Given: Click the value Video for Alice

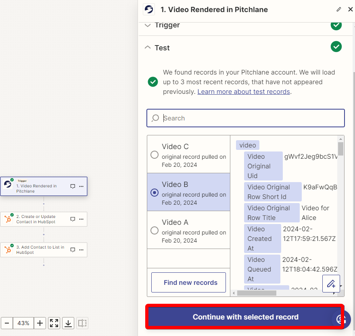Looking at the screenshot, I should (315, 213).
